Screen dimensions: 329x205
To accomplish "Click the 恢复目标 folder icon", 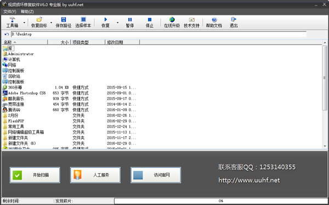I will [x=39, y=20].
